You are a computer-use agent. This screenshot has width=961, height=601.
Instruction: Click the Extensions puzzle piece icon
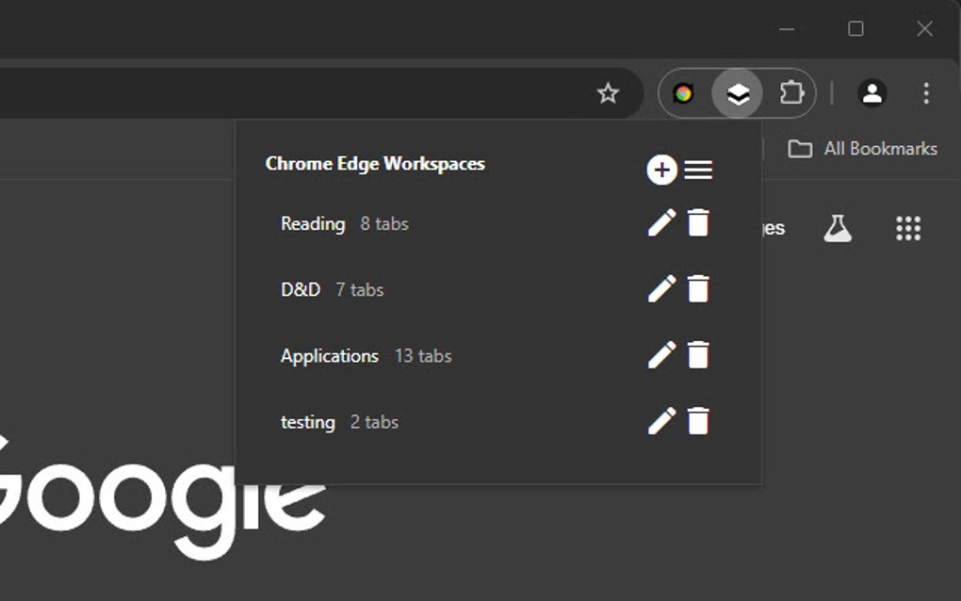[792, 93]
